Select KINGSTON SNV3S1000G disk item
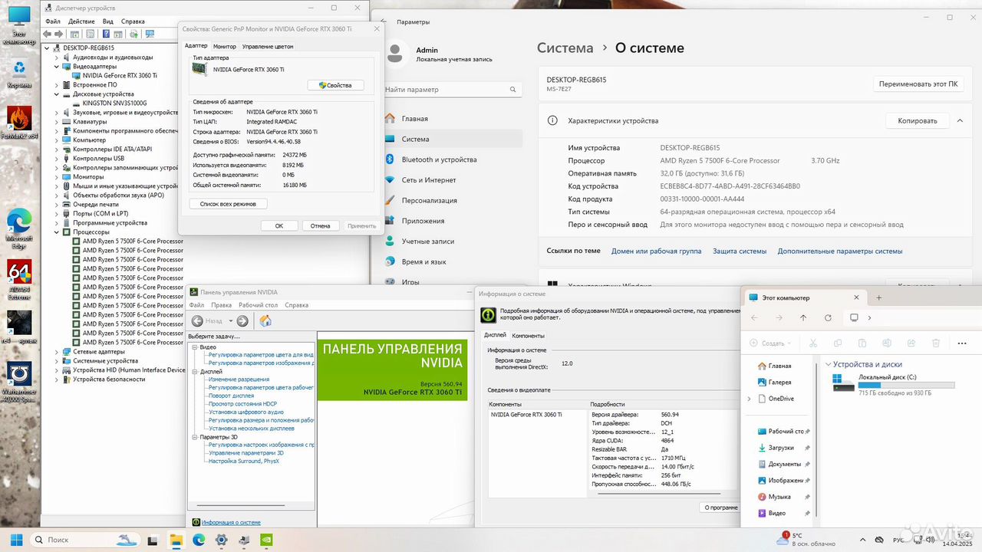This screenshot has height=552, width=982. click(x=114, y=103)
